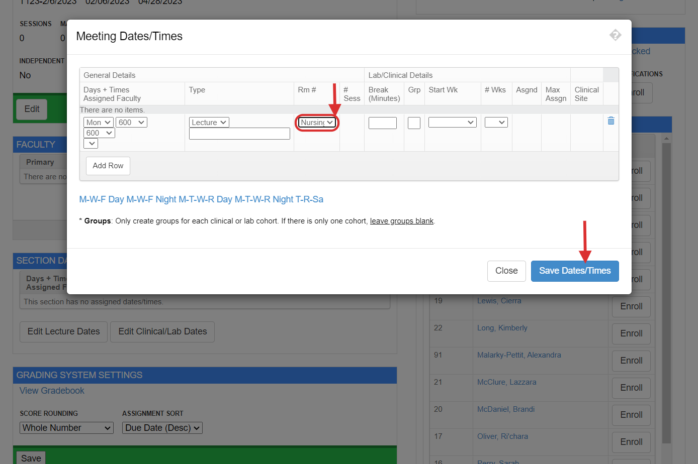698x464 pixels.
Task: Expand the Lecture type dropdown
Action: [x=209, y=123]
